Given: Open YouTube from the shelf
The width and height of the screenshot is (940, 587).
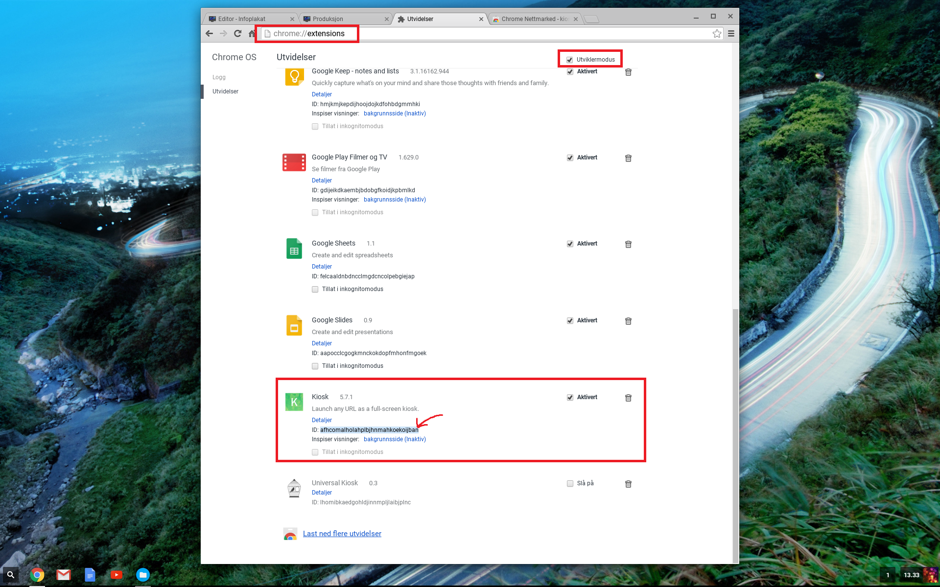Looking at the screenshot, I should (x=117, y=575).
